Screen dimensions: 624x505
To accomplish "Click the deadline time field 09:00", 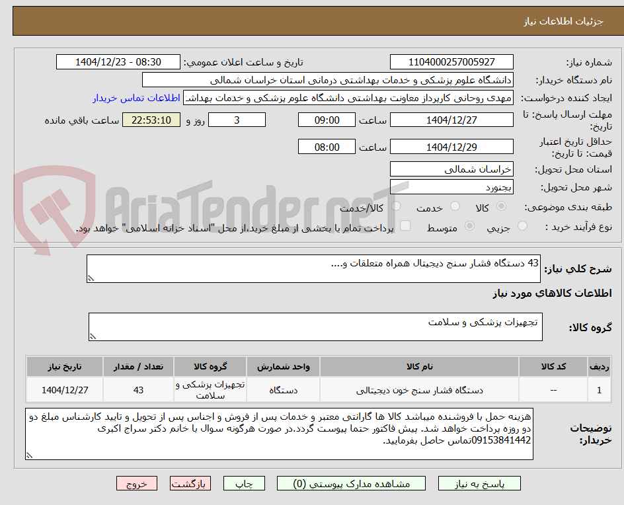I will pyautogui.click(x=327, y=120).
